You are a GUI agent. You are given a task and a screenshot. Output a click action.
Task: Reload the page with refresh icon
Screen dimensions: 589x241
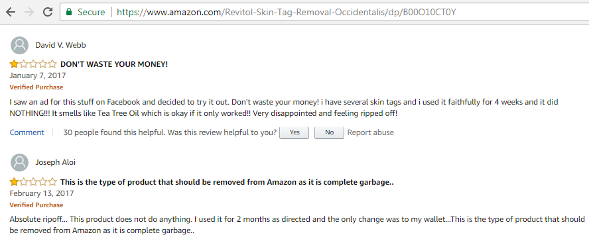pos(47,12)
